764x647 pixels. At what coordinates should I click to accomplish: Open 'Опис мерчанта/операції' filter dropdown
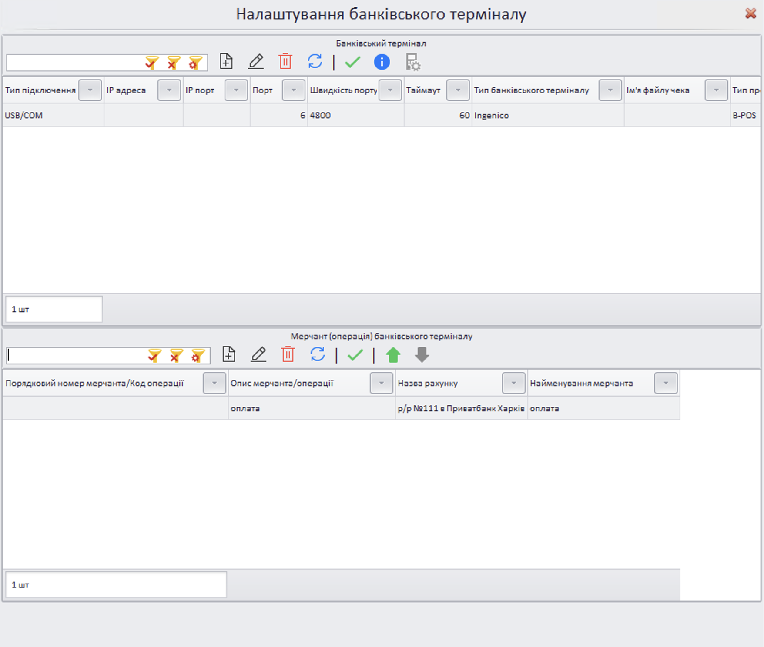[x=382, y=383]
